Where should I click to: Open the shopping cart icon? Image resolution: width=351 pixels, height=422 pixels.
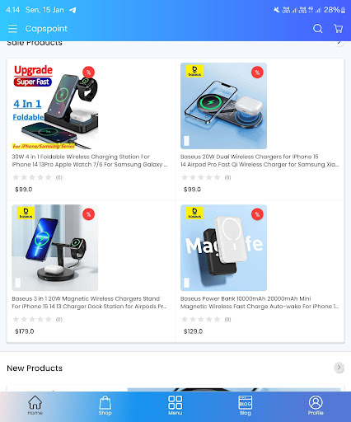click(338, 29)
